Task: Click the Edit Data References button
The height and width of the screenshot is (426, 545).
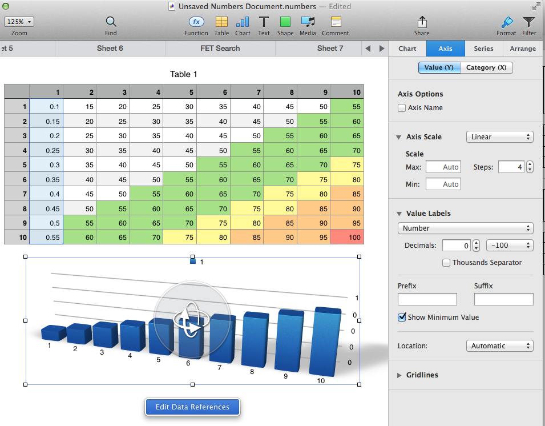Action: (192, 407)
